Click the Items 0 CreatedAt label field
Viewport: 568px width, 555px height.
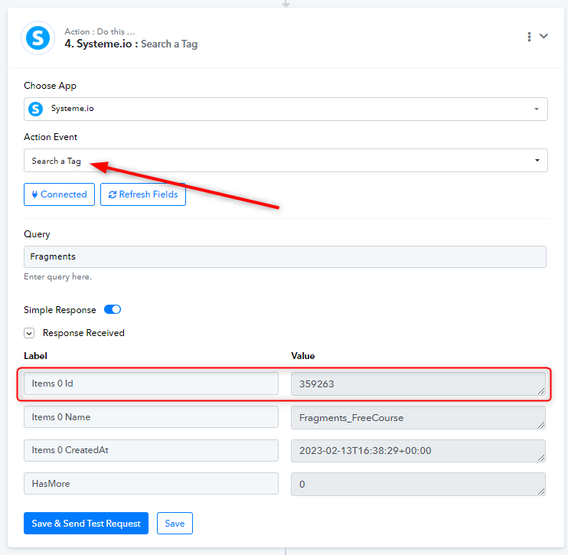(151, 450)
